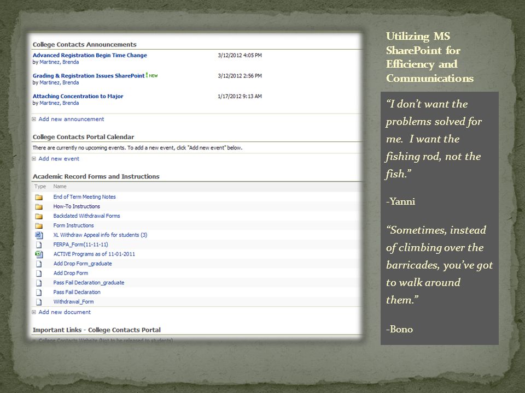Open Advanced Registration Begin Time Change announcement

point(90,55)
